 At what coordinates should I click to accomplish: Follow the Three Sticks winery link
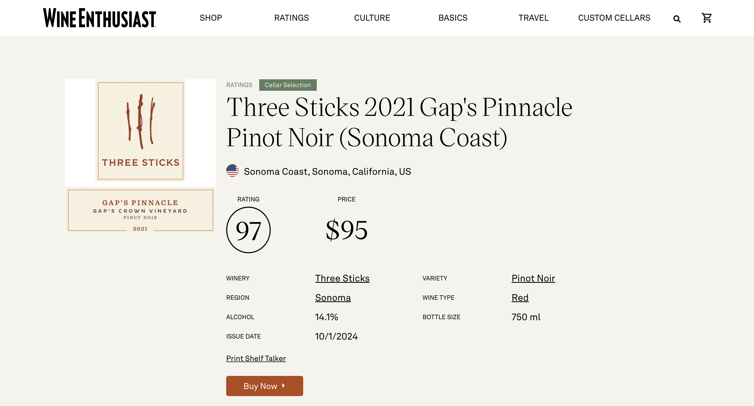[342, 278]
